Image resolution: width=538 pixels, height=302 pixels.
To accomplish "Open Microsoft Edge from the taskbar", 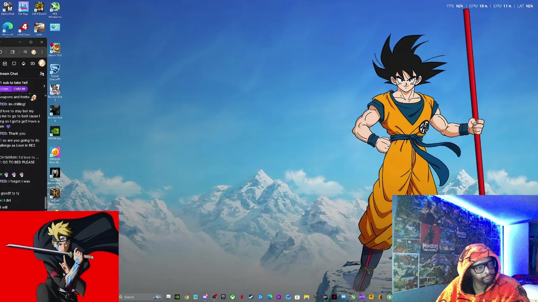I will point(269,297).
